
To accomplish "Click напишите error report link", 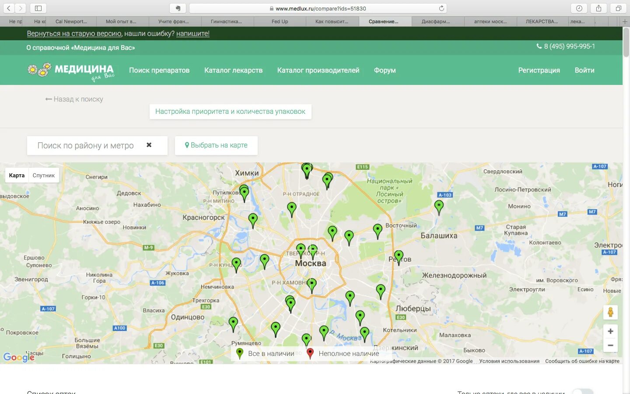I will [193, 34].
